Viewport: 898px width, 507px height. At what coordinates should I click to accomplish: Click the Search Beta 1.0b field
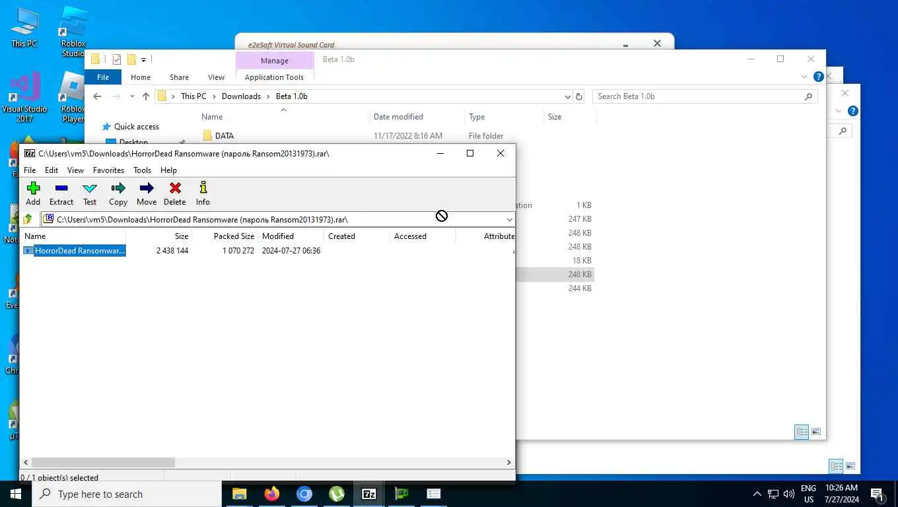tap(705, 96)
